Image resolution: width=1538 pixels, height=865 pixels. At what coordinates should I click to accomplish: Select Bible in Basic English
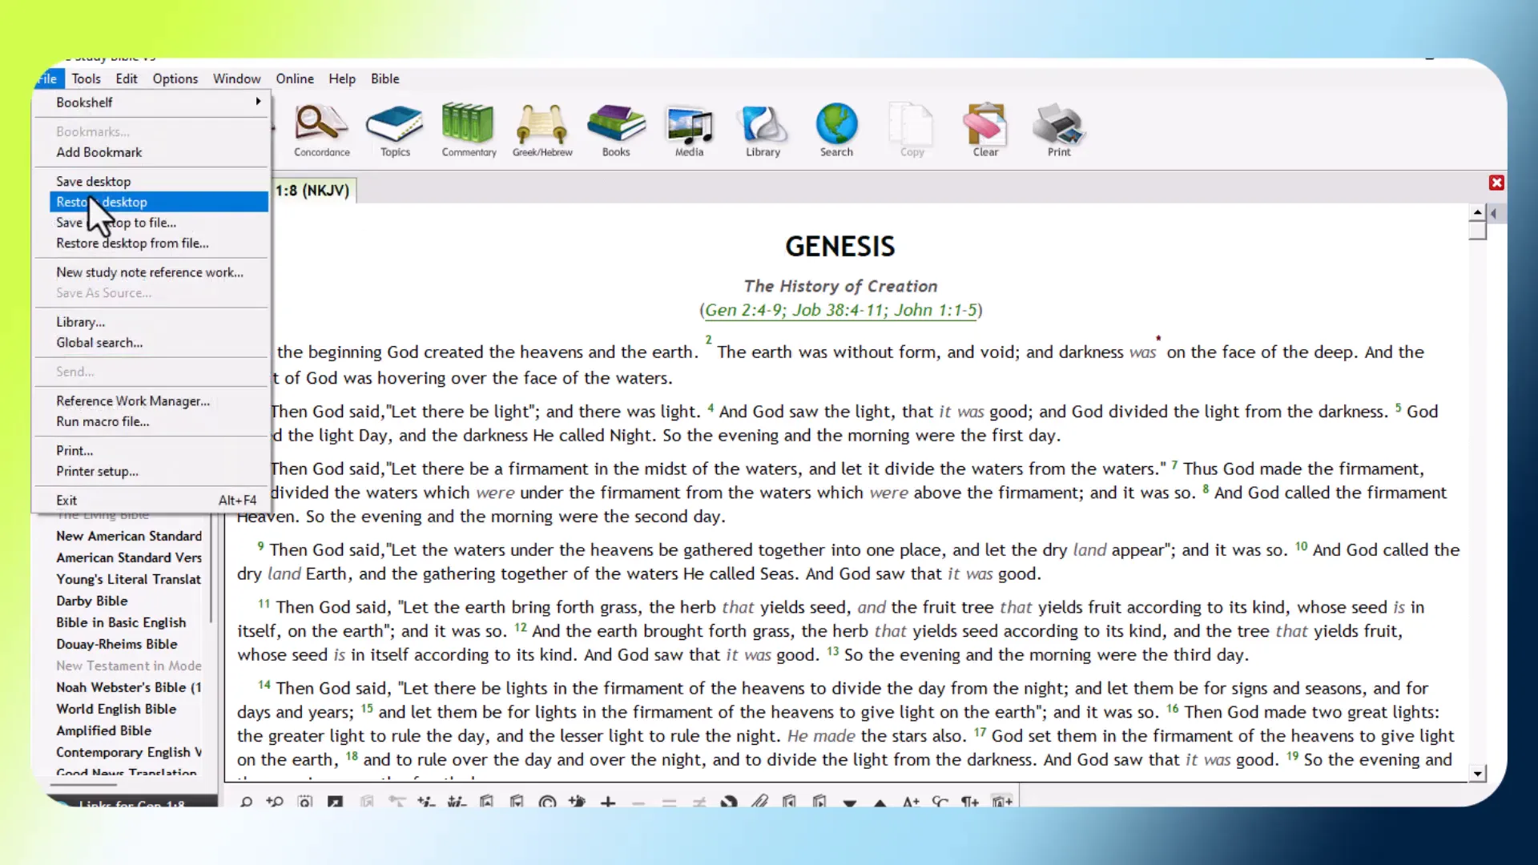point(121,622)
